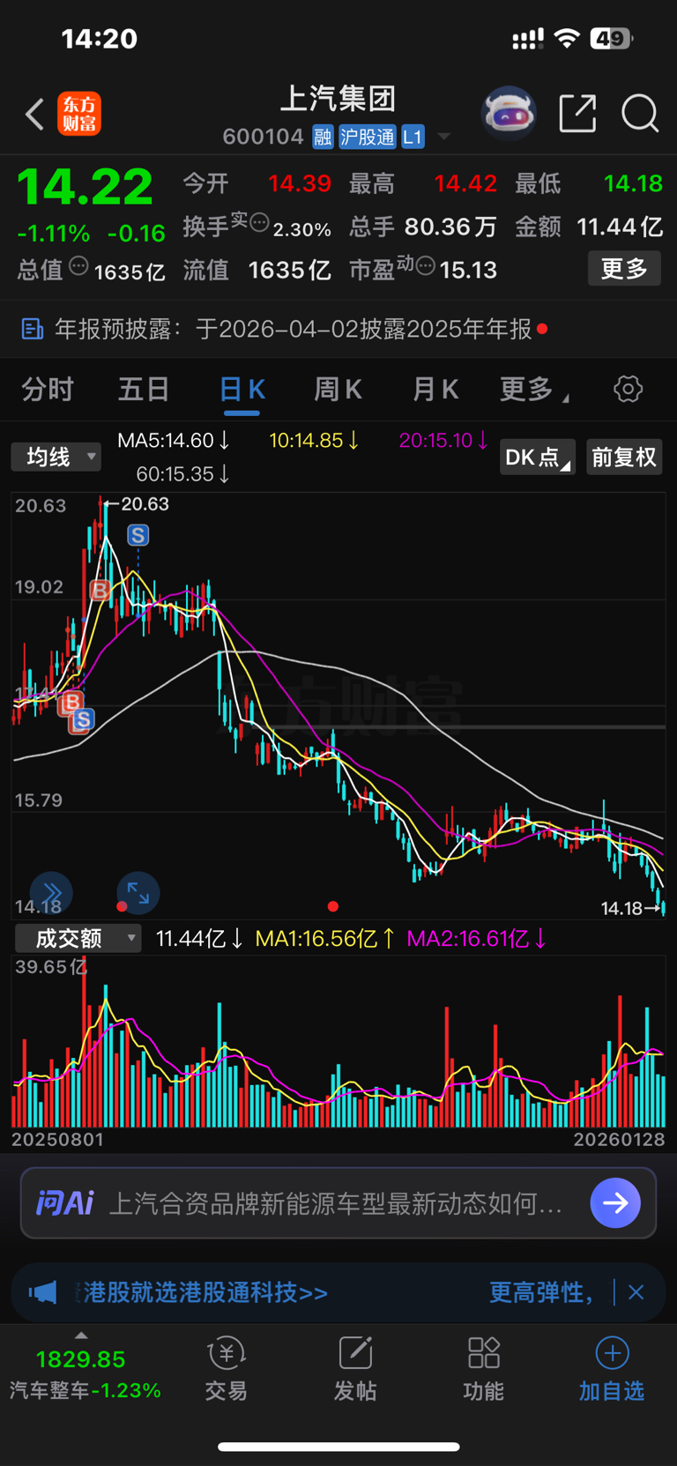Open the 东方财富 logo icon
This screenshot has width=677, height=1466.
[x=79, y=115]
